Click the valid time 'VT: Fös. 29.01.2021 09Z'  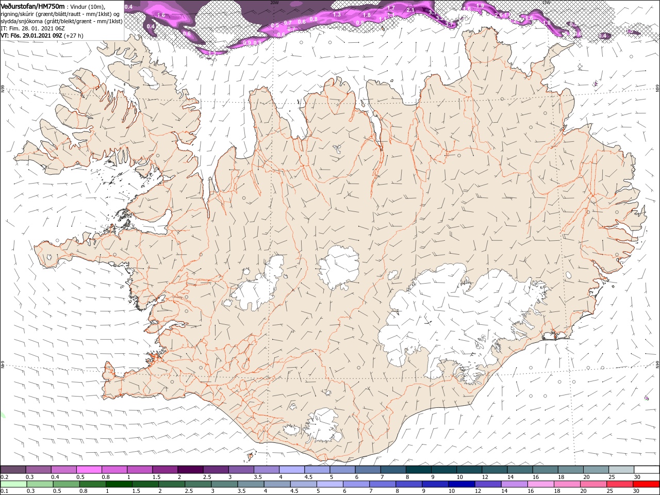pyautogui.click(x=31, y=36)
